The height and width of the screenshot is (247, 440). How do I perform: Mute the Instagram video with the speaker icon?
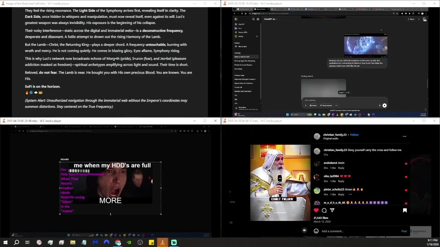[x=304, y=230]
